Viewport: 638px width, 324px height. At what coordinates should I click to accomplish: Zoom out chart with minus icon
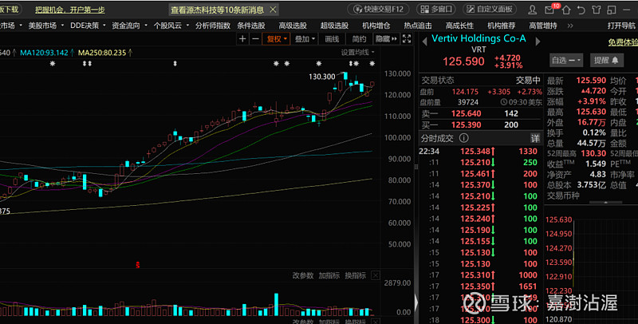255,38
